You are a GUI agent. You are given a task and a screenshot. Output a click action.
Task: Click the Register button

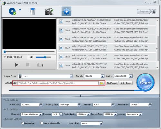(x=144, y=11)
